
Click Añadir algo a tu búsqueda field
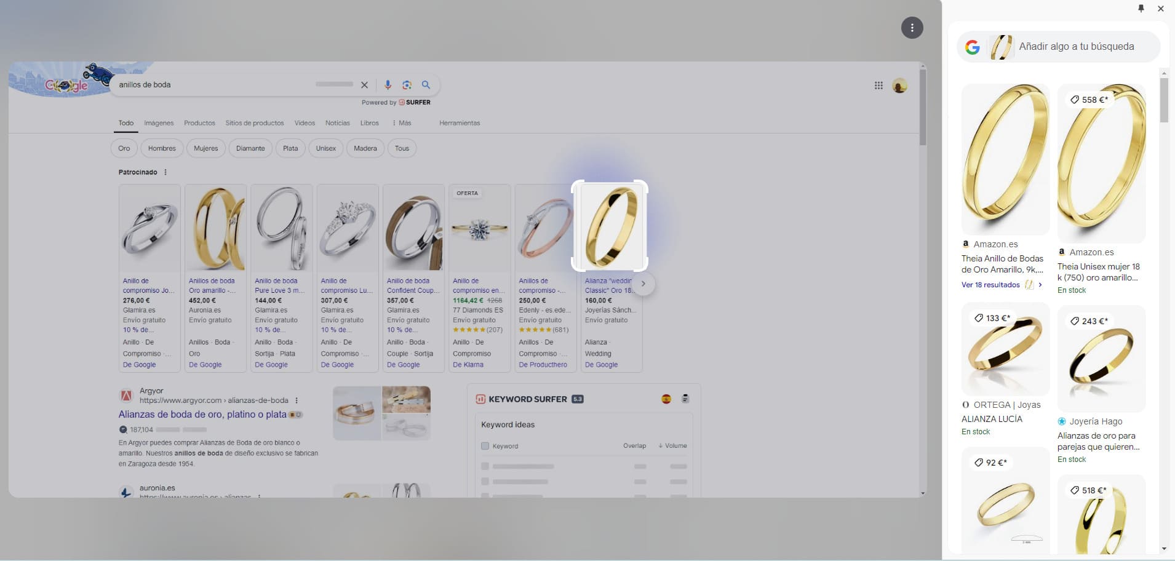tap(1077, 47)
